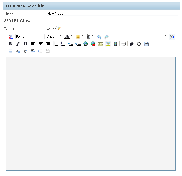
Task: Insert a table into the editor
Action: [10, 51]
